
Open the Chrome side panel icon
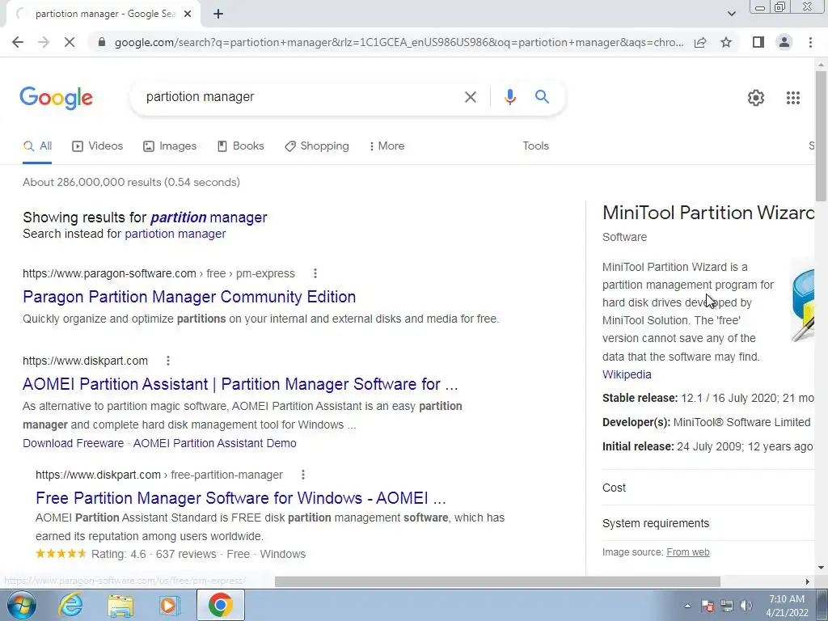758,42
